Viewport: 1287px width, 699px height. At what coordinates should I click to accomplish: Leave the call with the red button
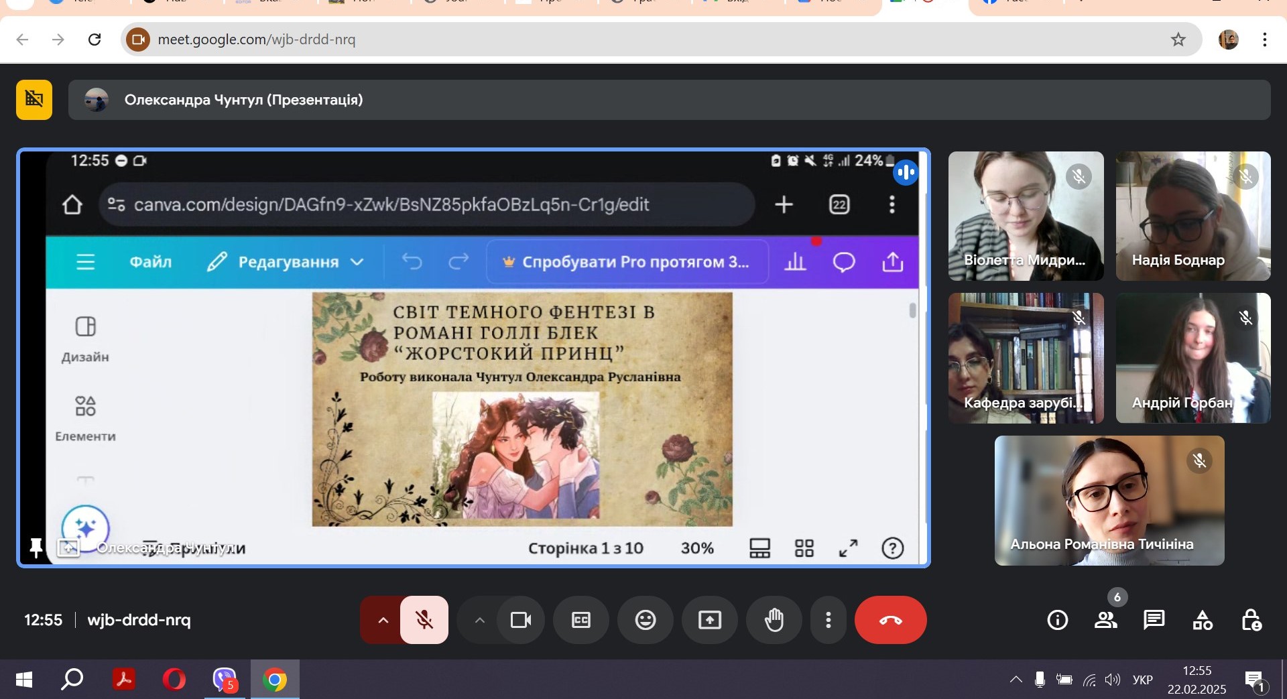coord(891,620)
